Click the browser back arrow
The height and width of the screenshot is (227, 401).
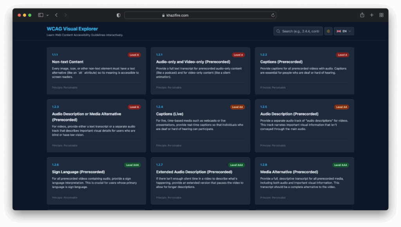[56, 15]
